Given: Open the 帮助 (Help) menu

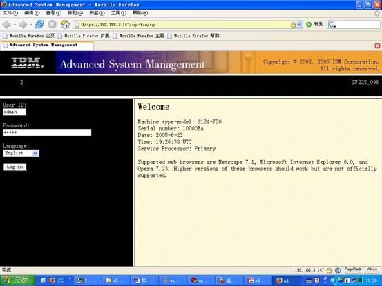Looking at the screenshot, I should click(140, 13).
